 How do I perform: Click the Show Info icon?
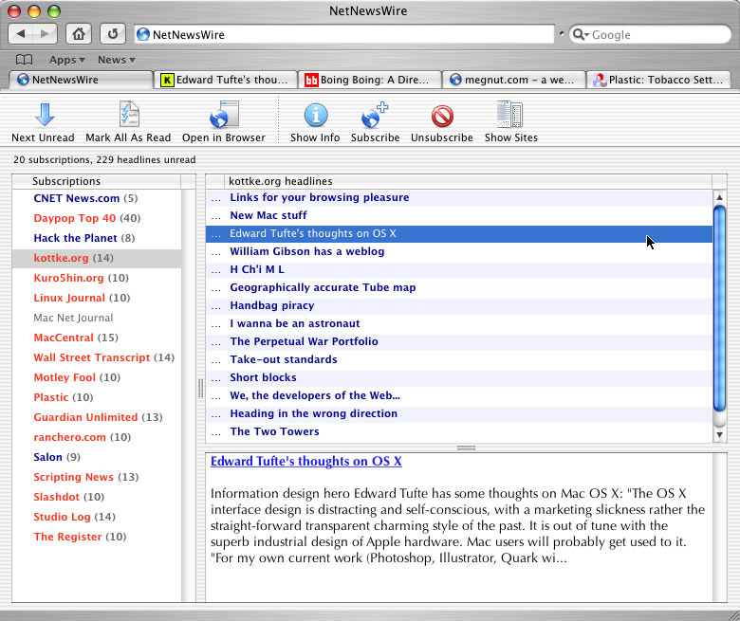tap(315, 116)
